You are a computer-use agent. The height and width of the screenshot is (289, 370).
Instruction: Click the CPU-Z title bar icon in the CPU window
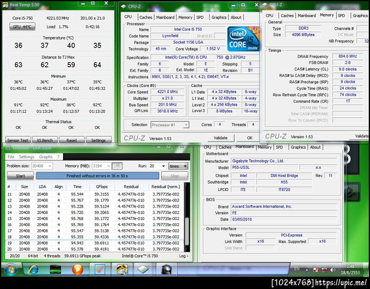coord(124,6)
